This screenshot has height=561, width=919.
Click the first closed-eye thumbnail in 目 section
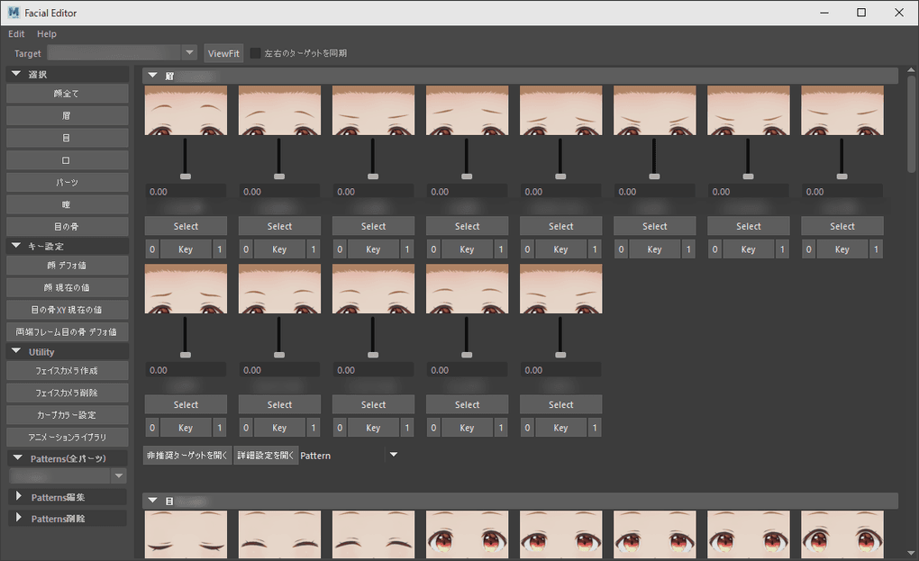[x=186, y=534]
